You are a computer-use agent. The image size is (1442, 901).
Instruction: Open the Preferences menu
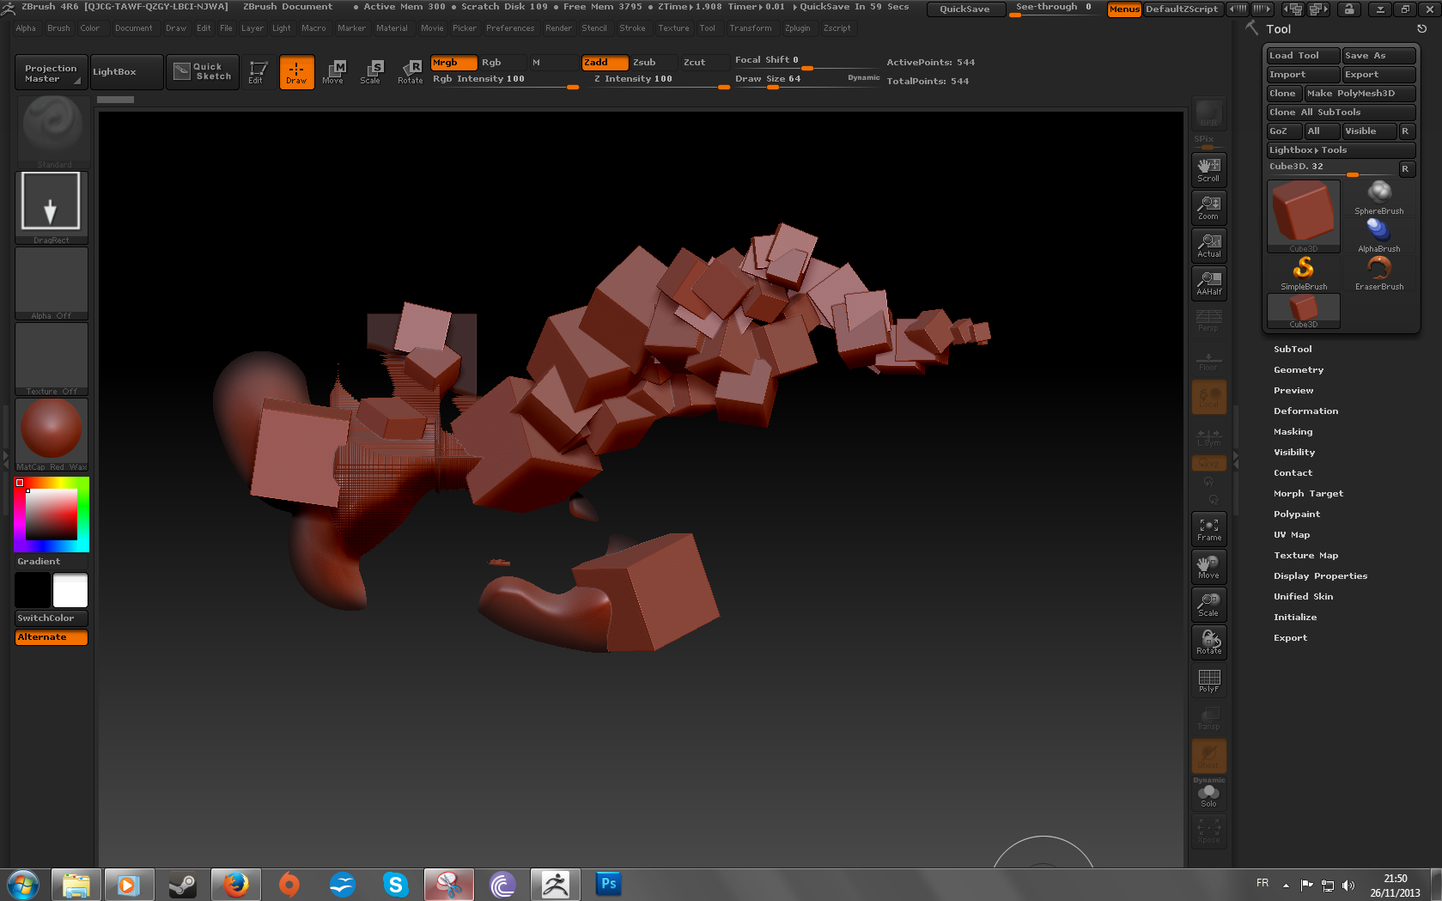click(x=509, y=28)
